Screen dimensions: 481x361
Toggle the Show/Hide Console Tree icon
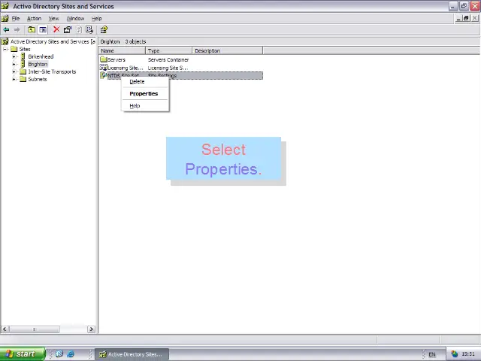pyautogui.click(x=43, y=30)
